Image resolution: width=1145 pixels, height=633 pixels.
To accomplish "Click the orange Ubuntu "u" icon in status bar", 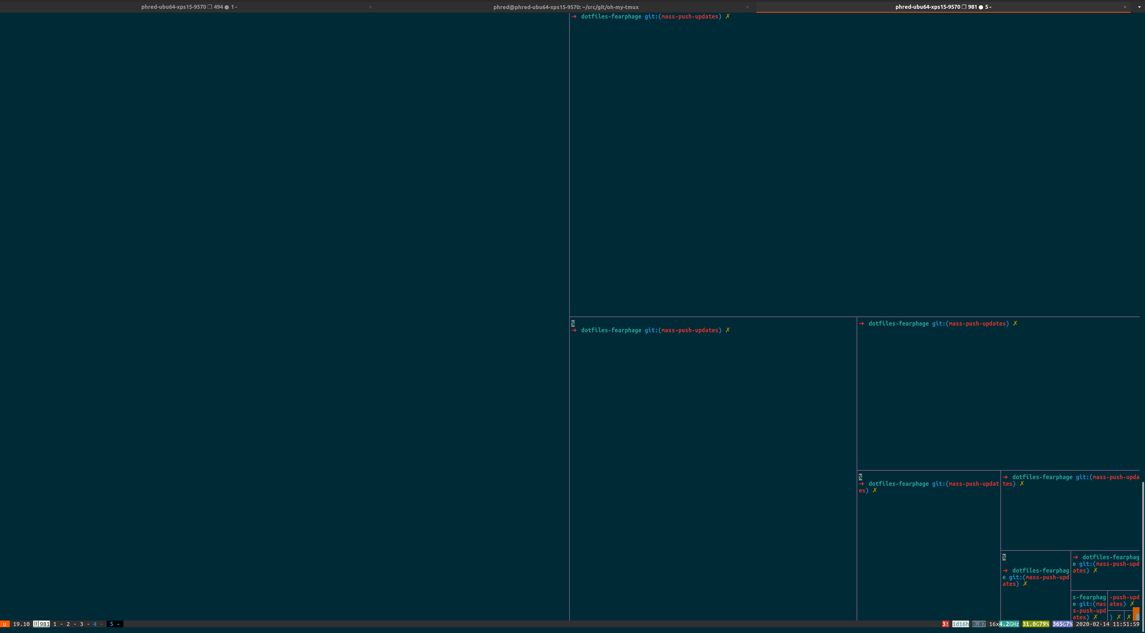I will pyautogui.click(x=5, y=624).
